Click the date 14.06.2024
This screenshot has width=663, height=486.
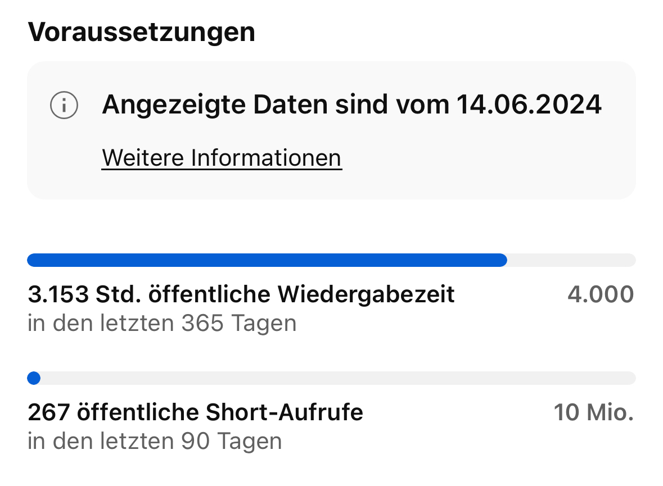click(x=529, y=105)
